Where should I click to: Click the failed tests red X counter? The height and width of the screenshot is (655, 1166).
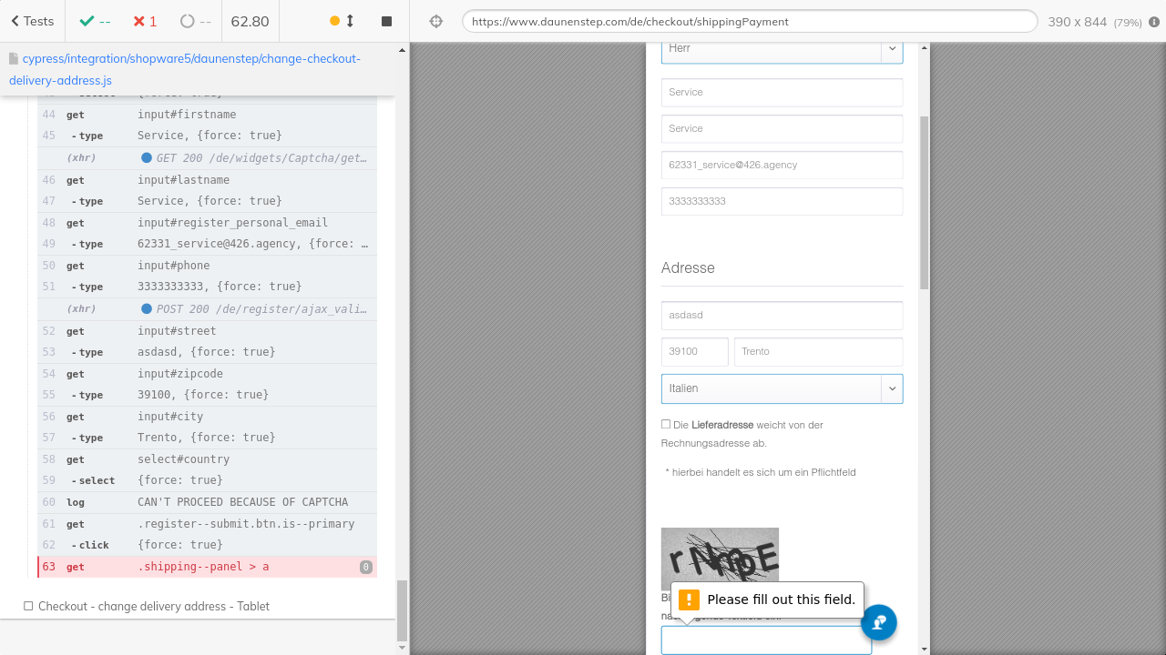click(144, 21)
